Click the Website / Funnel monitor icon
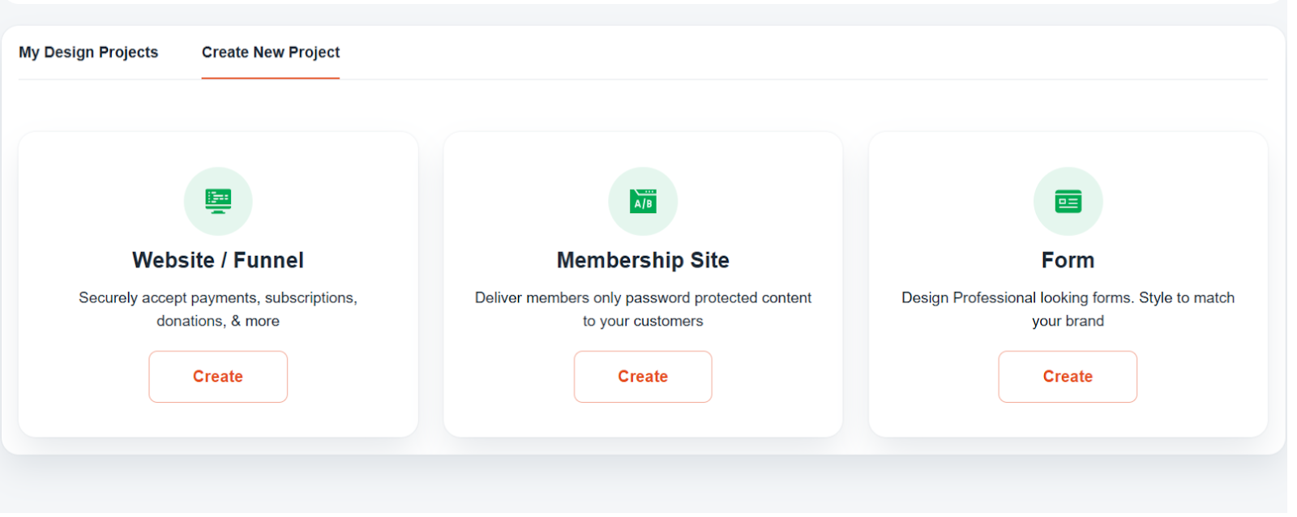Screen dimensions: 1297x517 coord(218,201)
